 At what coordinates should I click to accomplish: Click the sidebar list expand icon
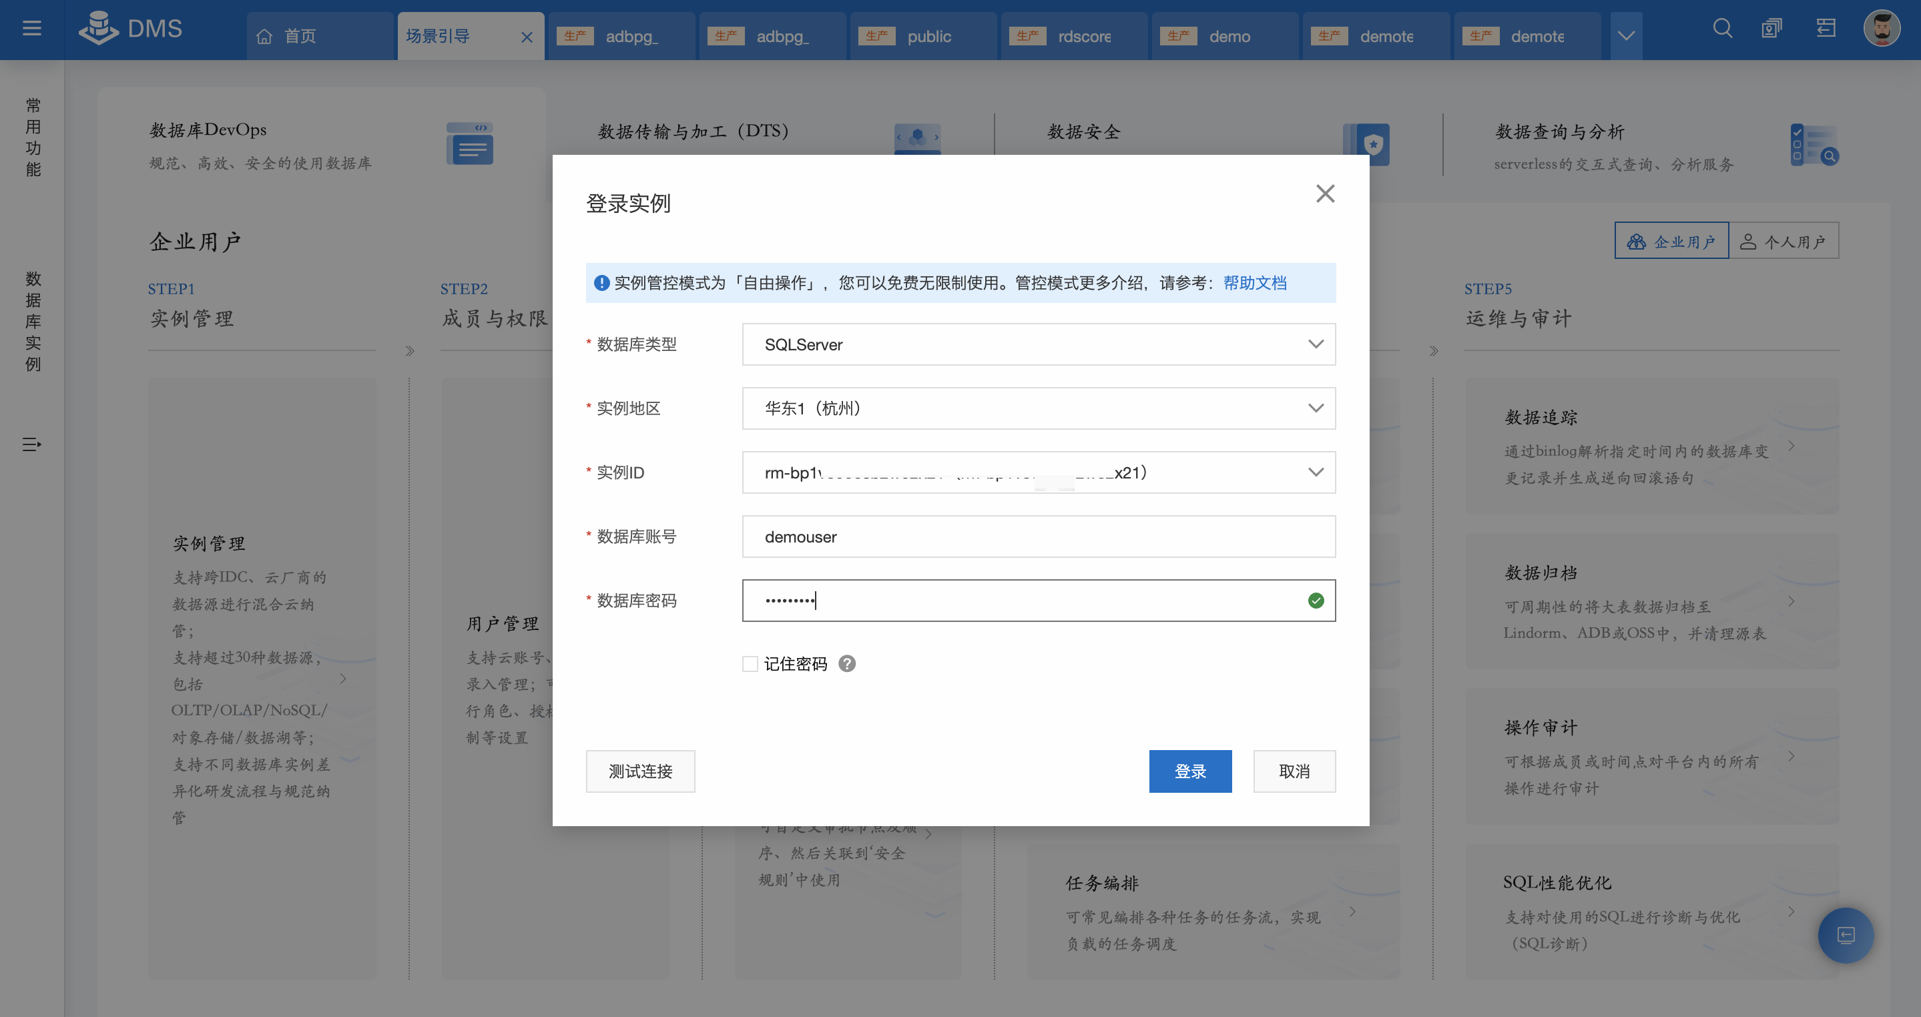[x=31, y=444]
